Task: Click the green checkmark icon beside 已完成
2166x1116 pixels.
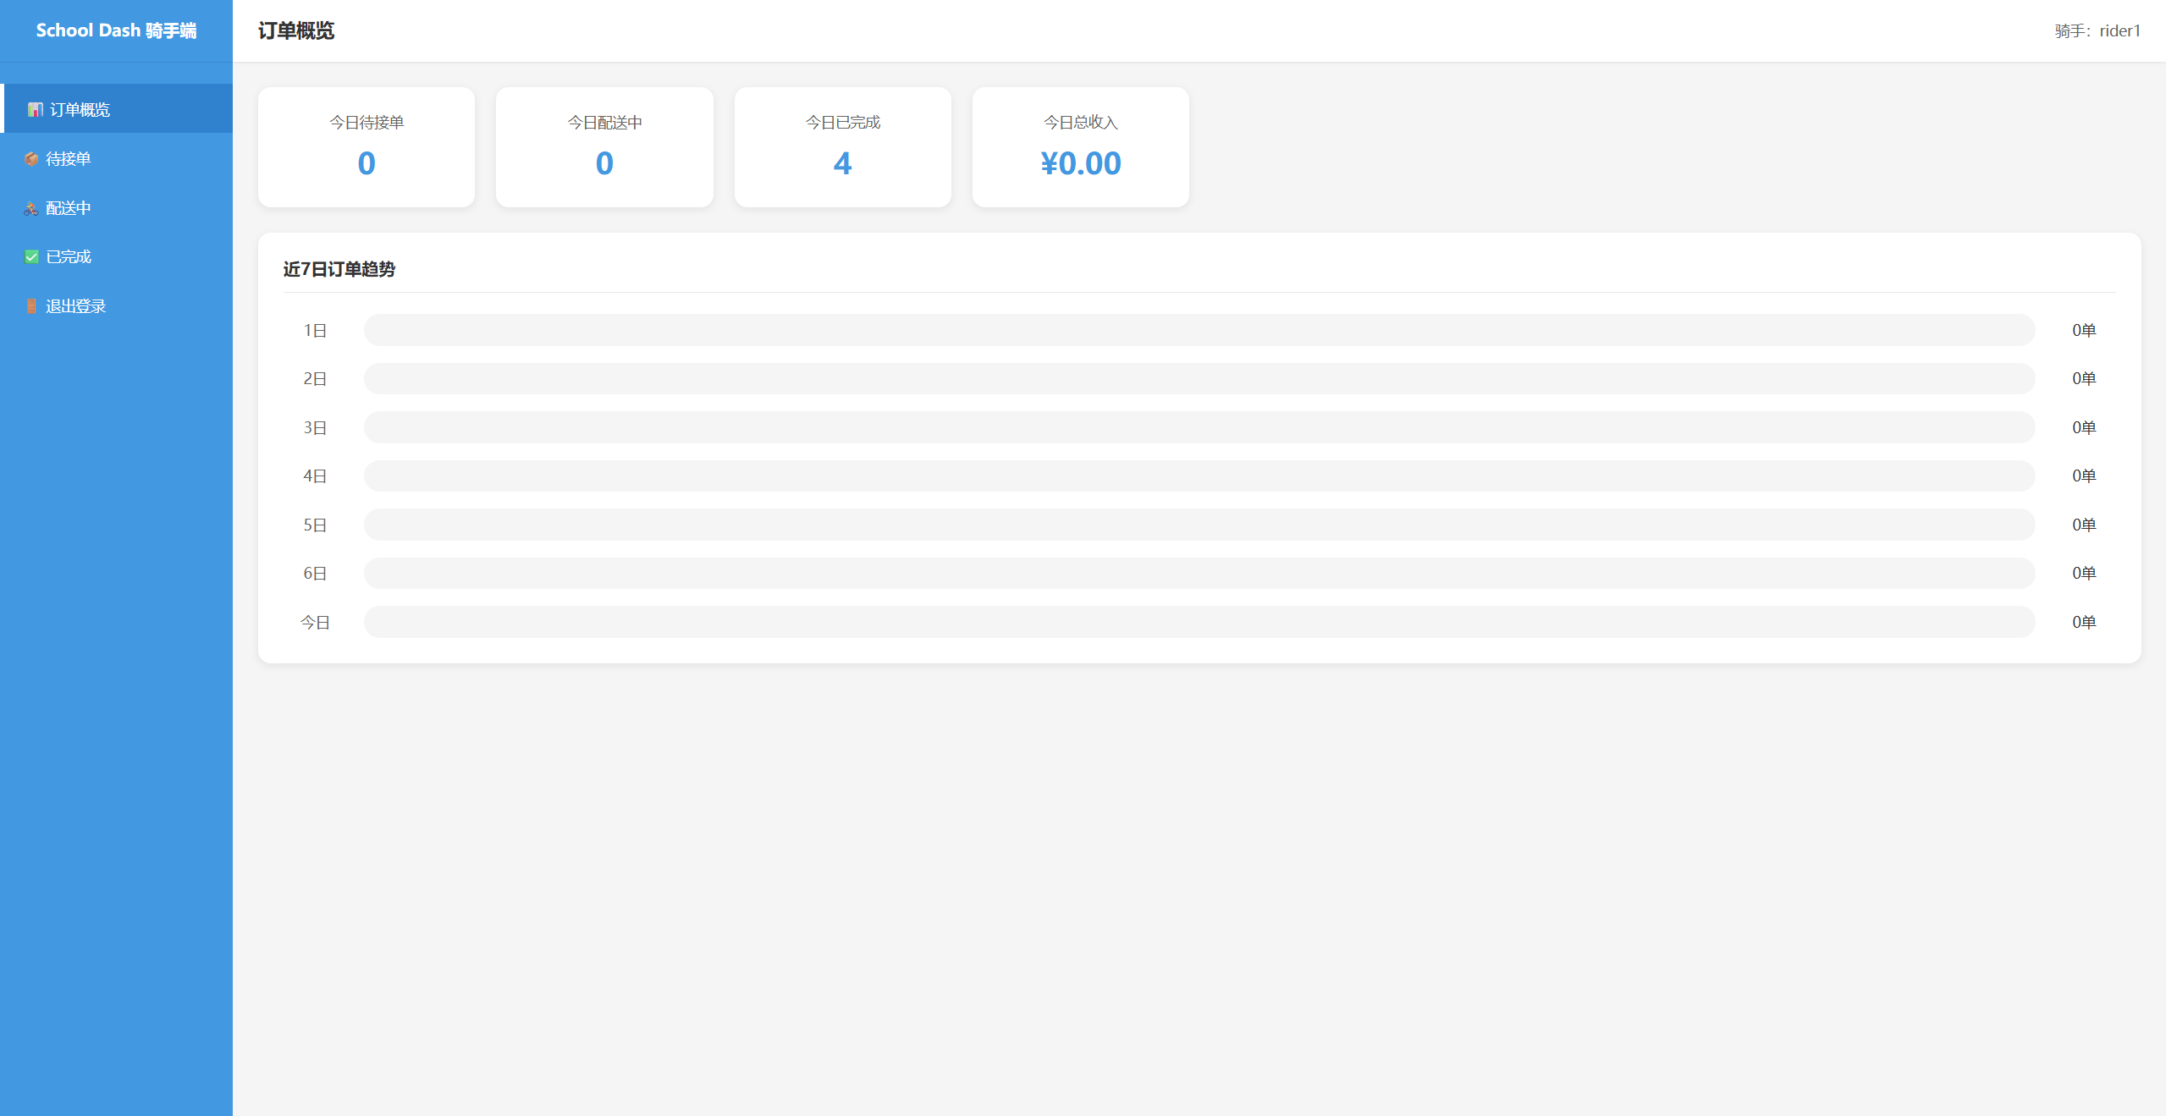Action: [x=31, y=257]
